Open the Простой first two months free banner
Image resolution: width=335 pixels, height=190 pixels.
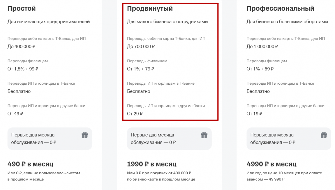tap(50, 139)
